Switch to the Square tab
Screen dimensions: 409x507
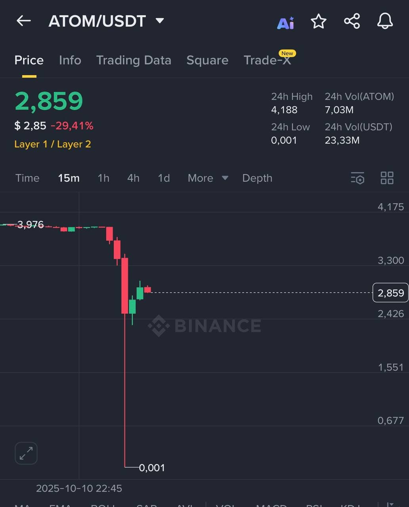click(x=207, y=60)
